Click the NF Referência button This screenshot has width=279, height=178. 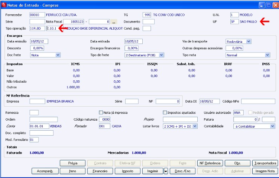(x=210, y=163)
